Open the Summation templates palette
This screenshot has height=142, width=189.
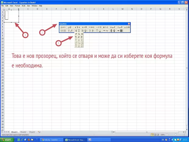tap(84, 31)
